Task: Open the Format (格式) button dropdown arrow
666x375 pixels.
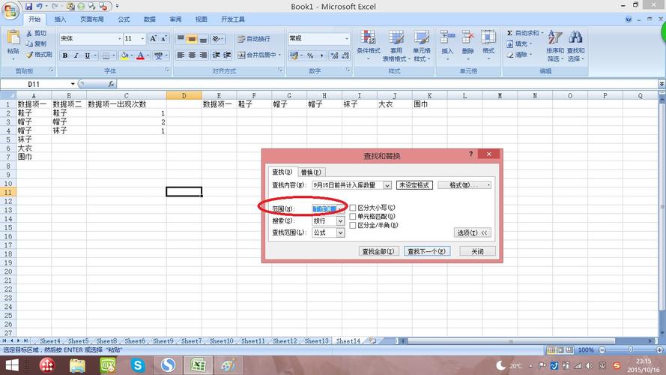Action: coord(489,185)
